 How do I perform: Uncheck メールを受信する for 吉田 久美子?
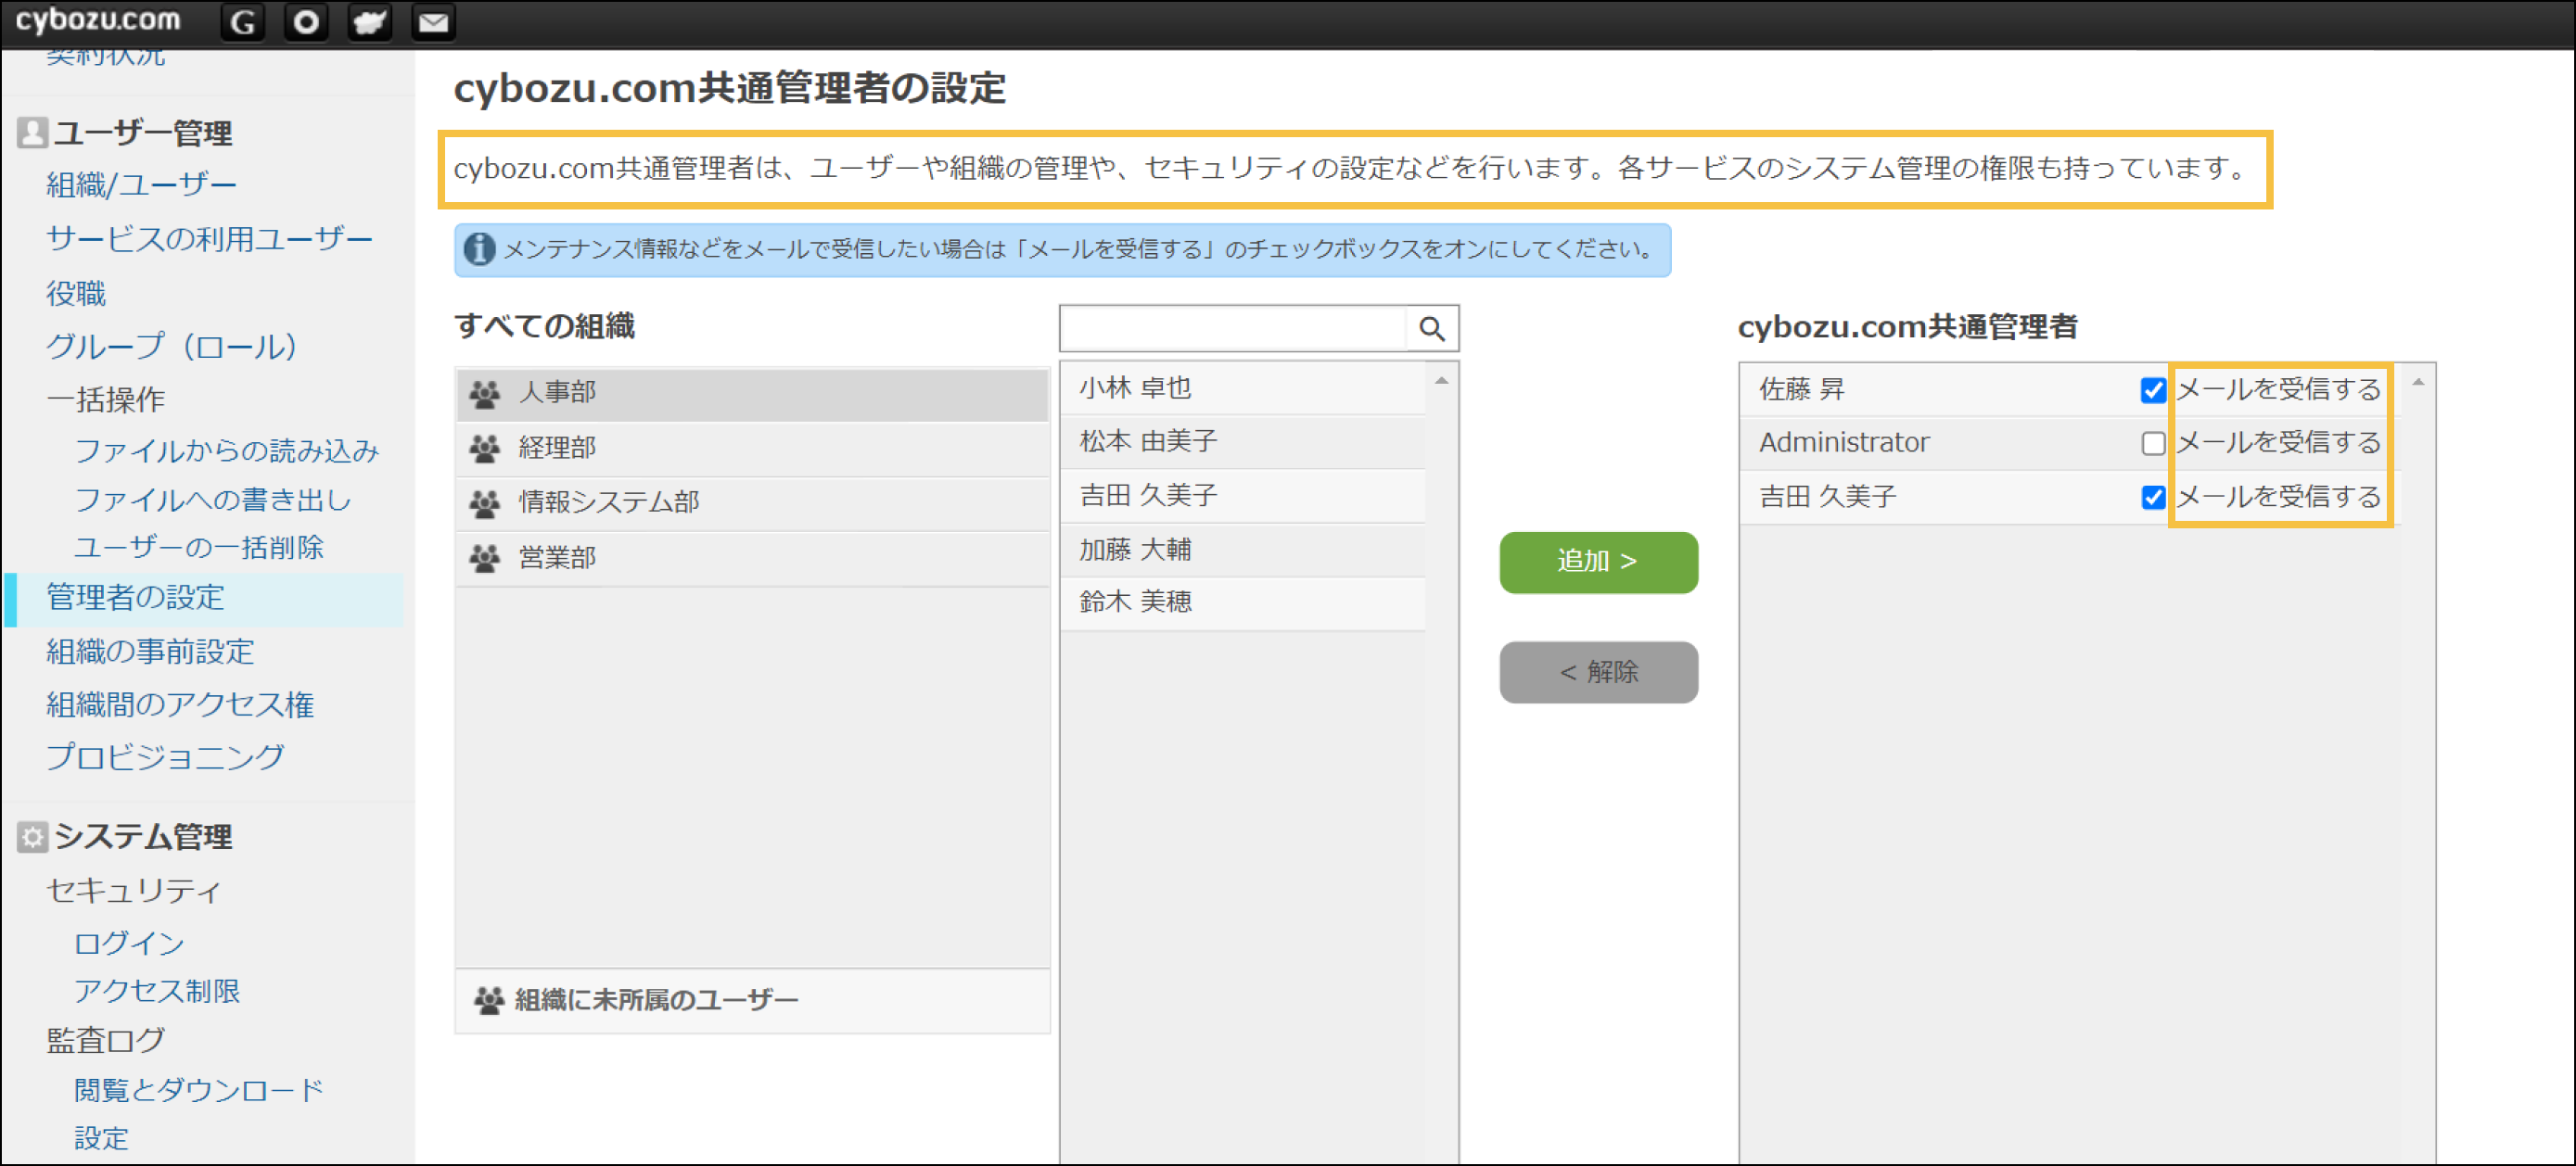(2152, 498)
